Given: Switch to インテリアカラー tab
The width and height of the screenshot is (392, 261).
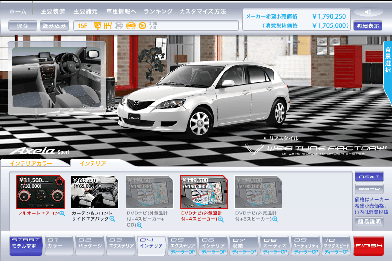Looking at the screenshot, I should pyautogui.click(x=31, y=164).
